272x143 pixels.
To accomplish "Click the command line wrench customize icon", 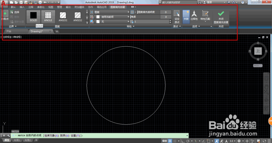I will [8, 136].
